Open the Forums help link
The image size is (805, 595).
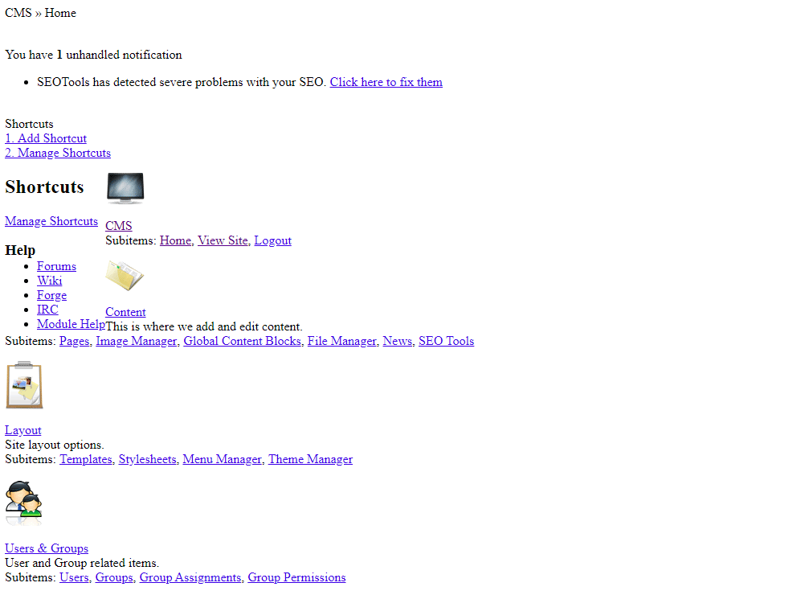56,266
